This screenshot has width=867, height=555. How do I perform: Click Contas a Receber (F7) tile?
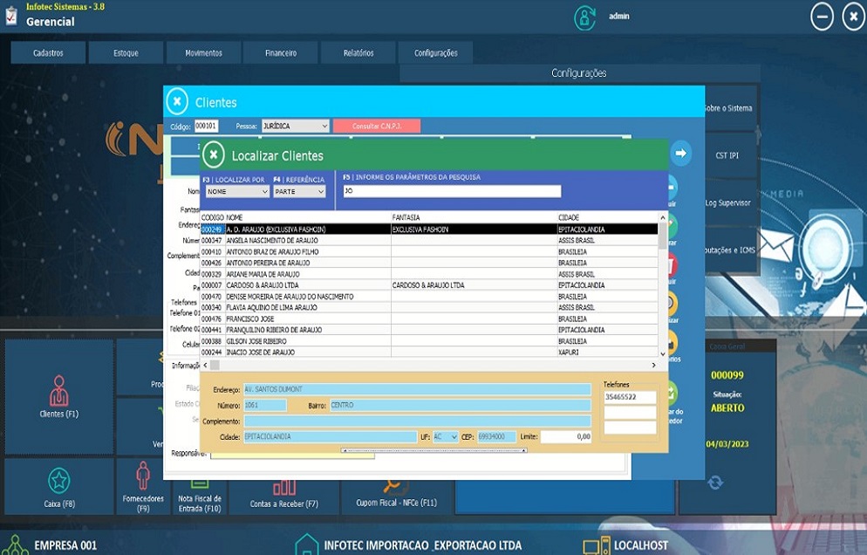pyautogui.click(x=283, y=494)
